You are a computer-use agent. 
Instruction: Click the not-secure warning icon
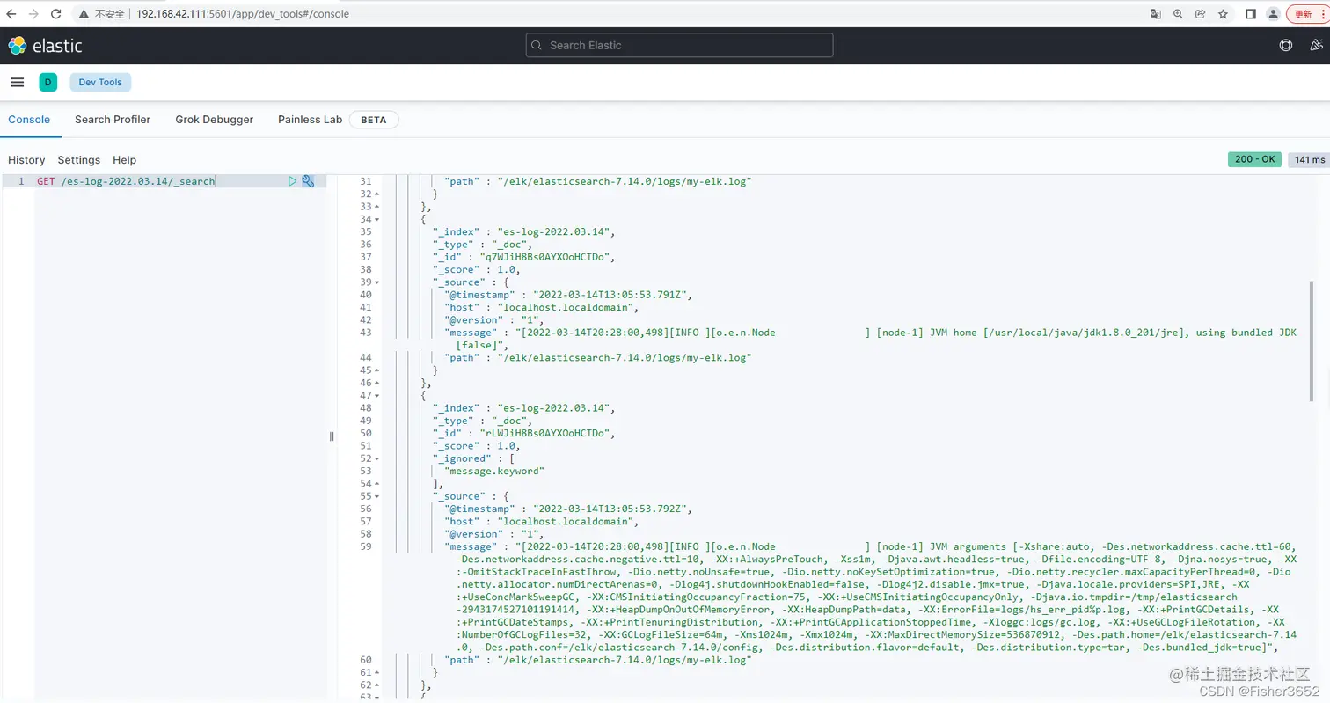pos(84,14)
